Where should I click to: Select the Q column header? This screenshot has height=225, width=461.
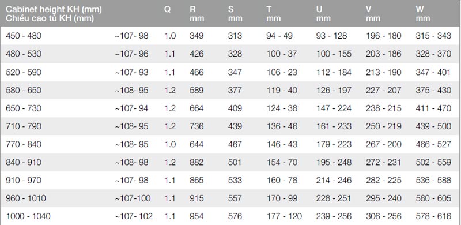(x=167, y=9)
